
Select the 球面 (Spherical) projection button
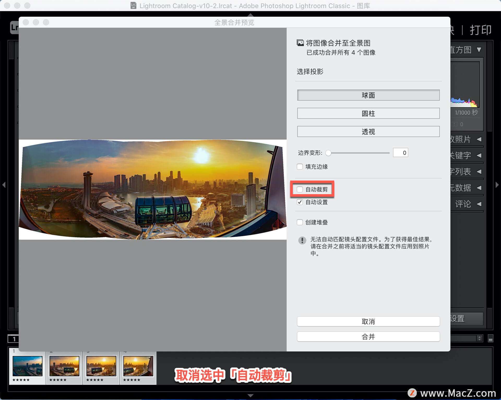pyautogui.click(x=368, y=95)
